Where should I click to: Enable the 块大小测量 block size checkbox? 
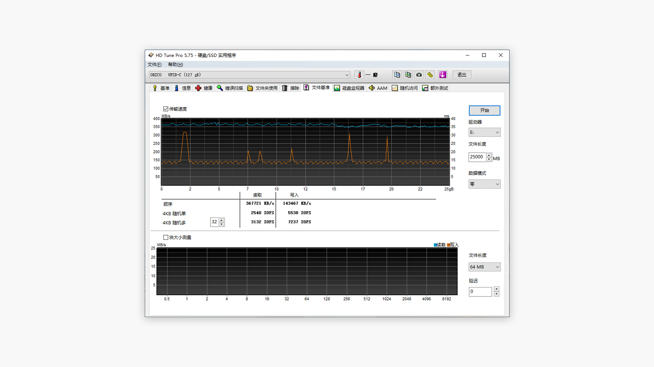[166, 237]
